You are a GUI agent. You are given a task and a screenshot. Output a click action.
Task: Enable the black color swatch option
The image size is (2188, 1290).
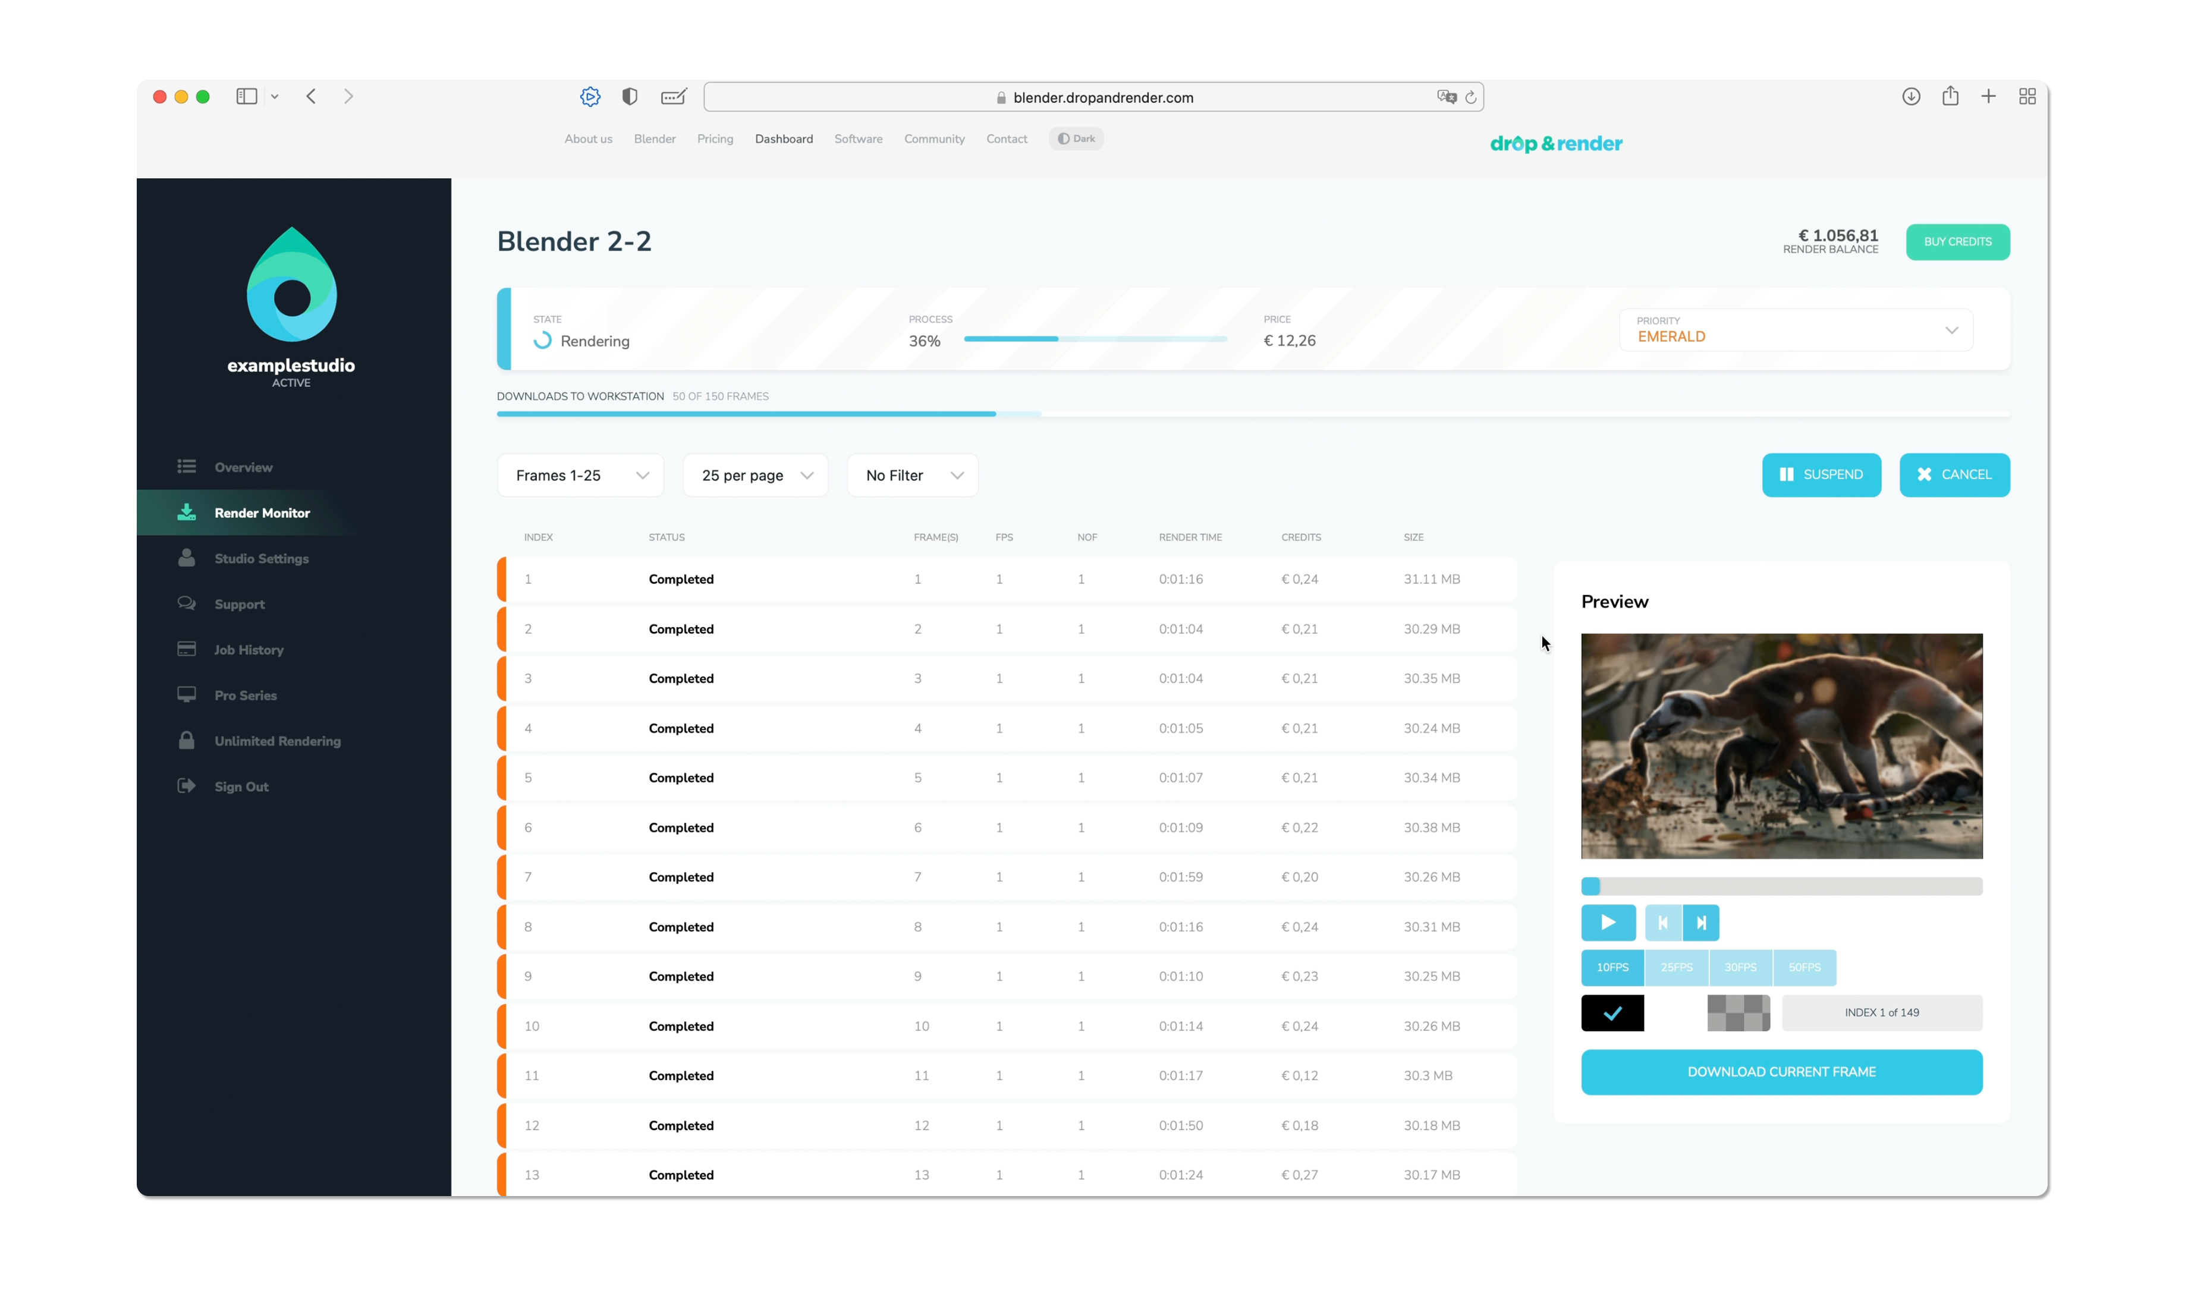coord(1614,1012)
